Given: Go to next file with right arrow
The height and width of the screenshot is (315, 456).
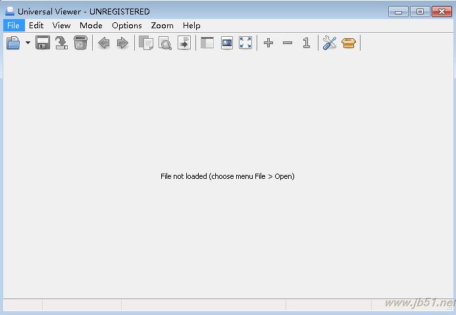Looking at the screenshot, I should coord(122,43).
